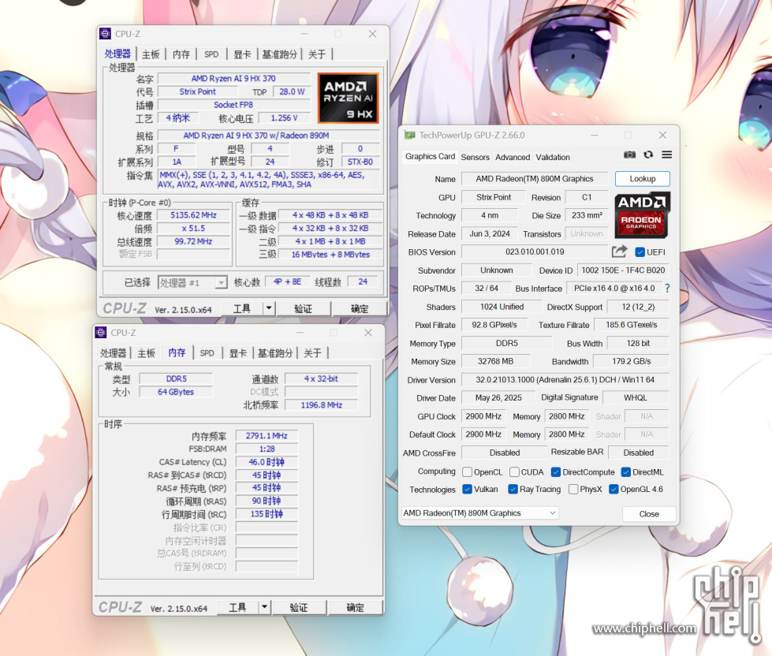This screenshot has height=656, width=772.
Task: Click the Release Date value Jun 3, 2024
Action: (x=490, y=233)
